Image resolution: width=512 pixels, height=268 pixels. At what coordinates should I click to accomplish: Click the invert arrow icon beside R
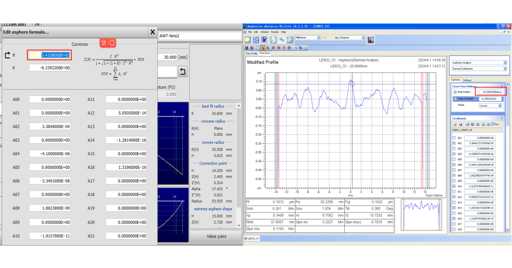[7, 55]
